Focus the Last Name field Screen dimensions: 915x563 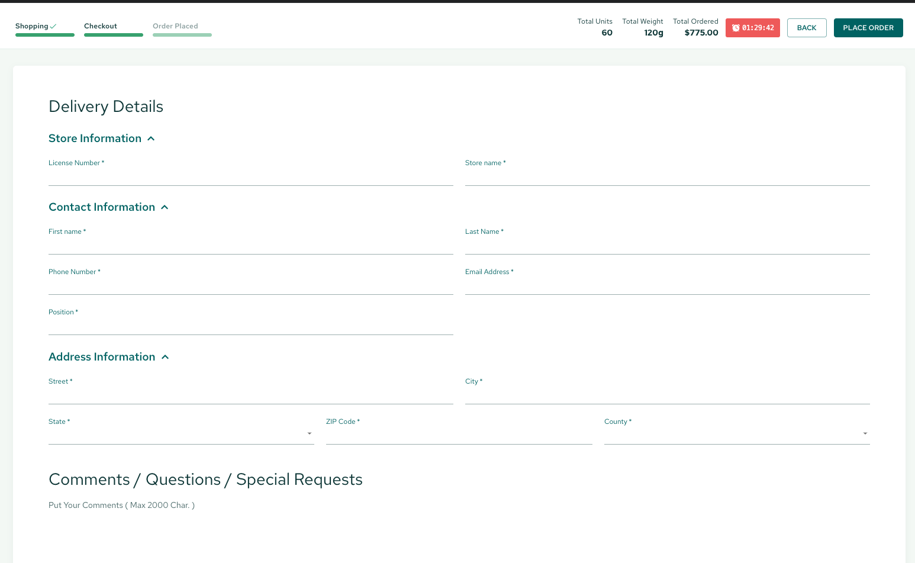coord(668,246)
